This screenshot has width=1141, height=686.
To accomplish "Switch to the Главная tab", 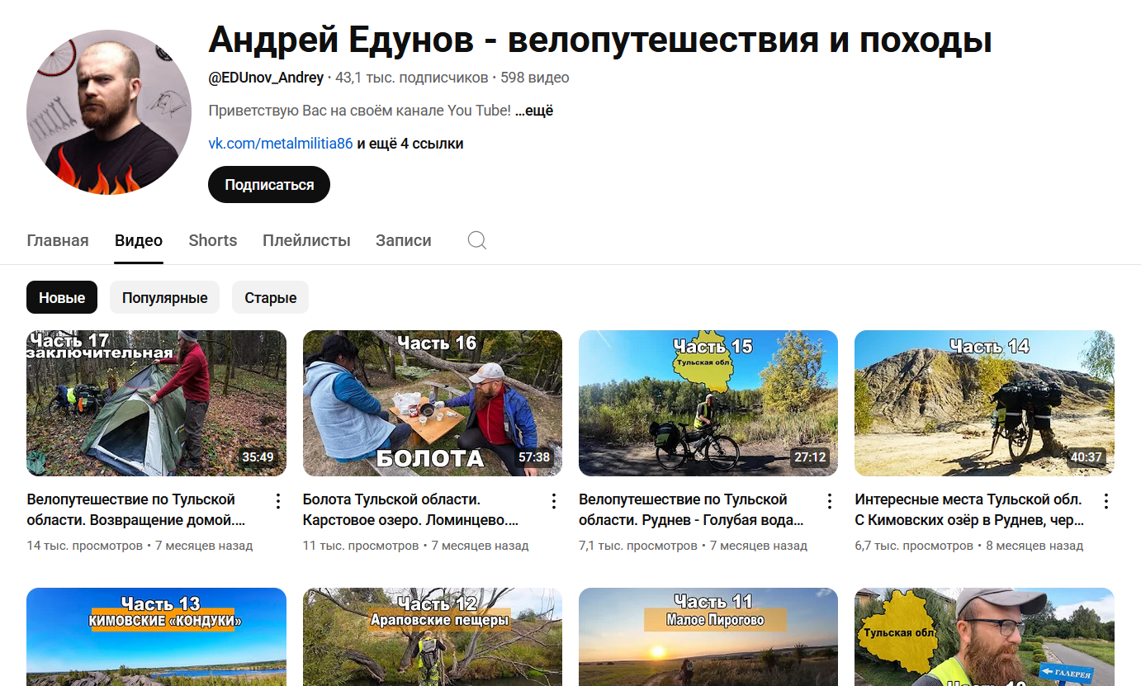I will (x=58, y=240).
